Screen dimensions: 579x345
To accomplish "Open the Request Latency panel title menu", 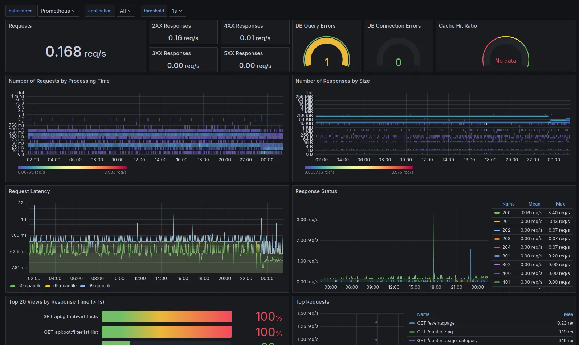I will point(29,191).
